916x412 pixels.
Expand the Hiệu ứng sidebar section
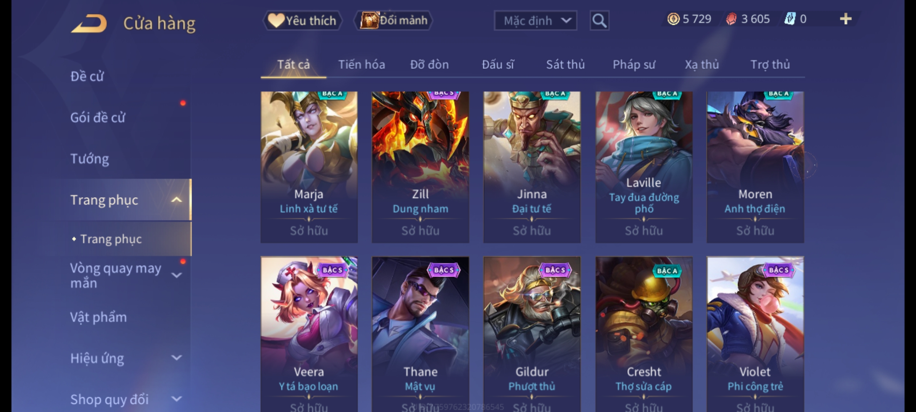(176, 358)
